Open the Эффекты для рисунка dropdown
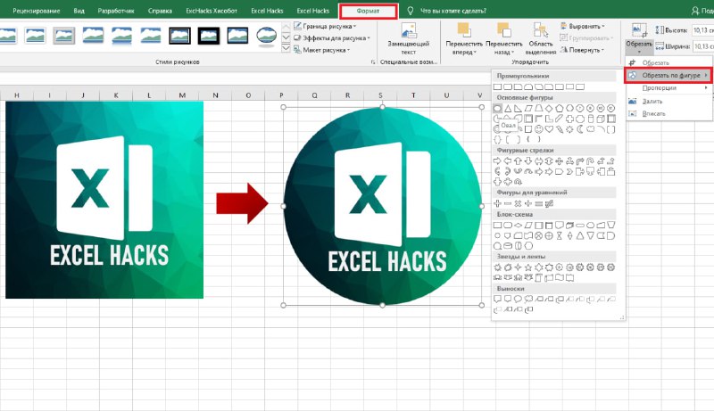Viewport: 714px width, 411px height. [x=332, y=38]
